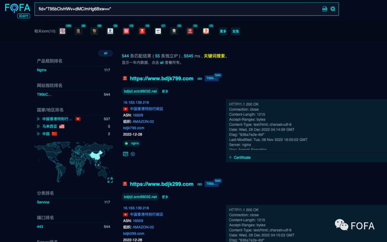Click the China flag beside 中国
This screenshot has height=242, width=387.
[54, 134]
